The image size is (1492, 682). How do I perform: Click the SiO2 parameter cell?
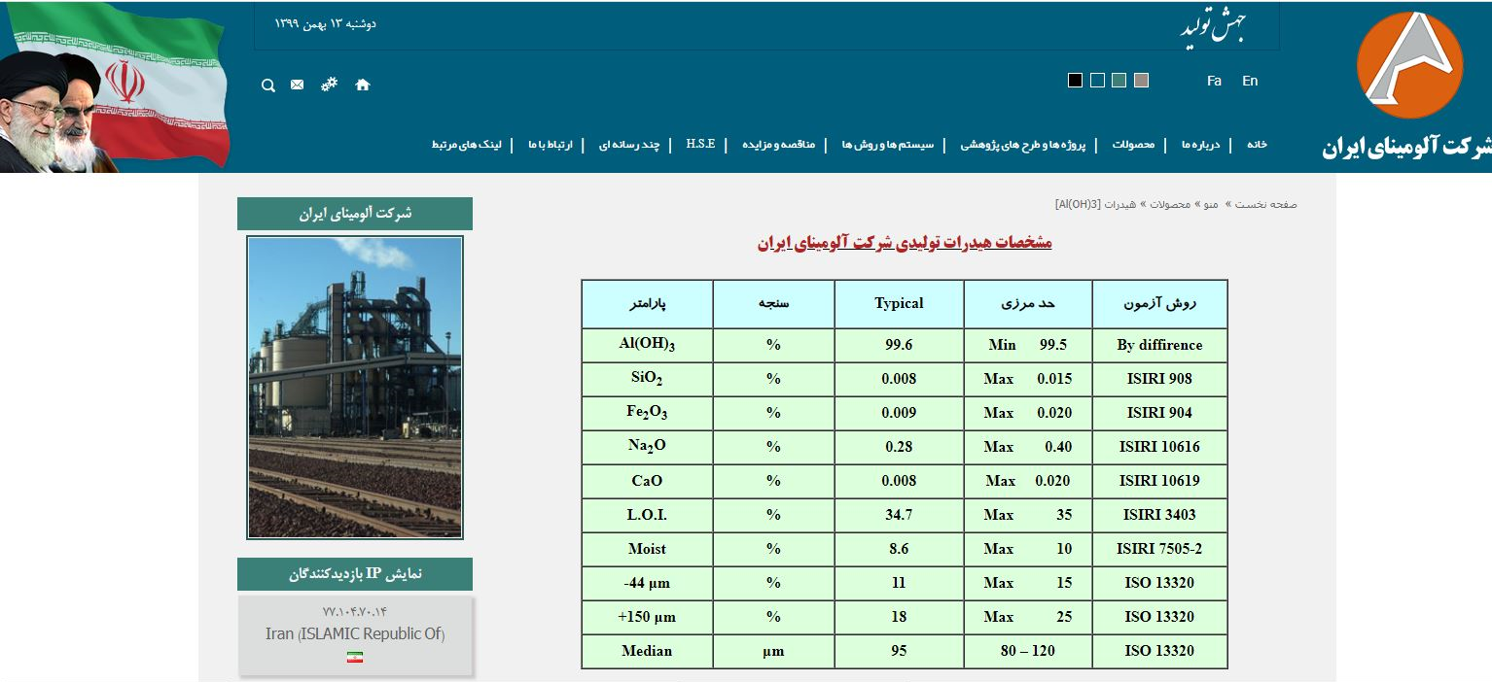tap(647, 379)
